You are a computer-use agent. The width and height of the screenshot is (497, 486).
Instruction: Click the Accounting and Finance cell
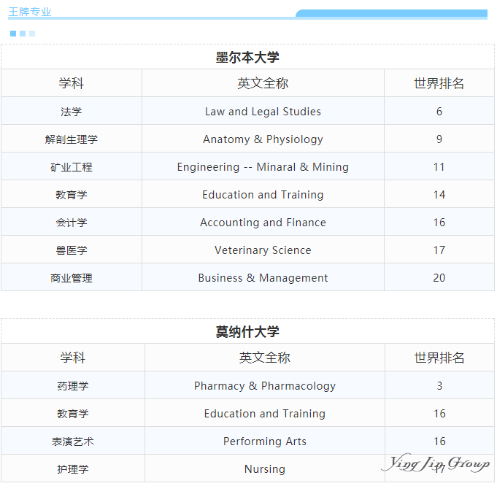coord(263,223)
